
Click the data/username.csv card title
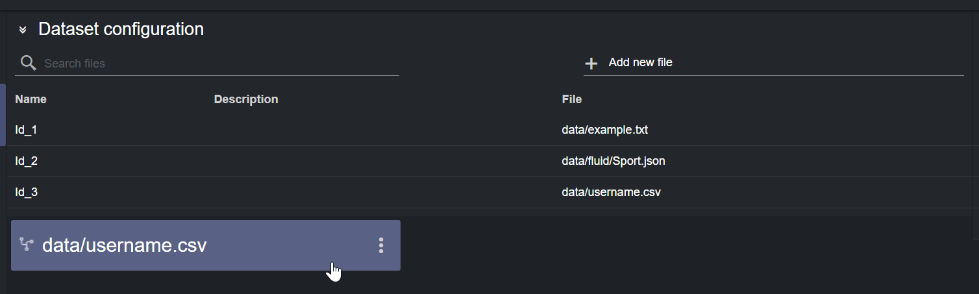point(124,245)
